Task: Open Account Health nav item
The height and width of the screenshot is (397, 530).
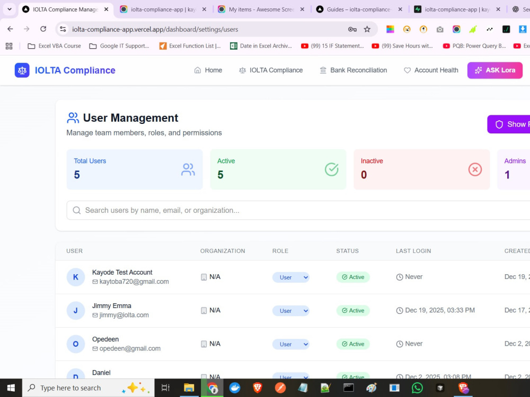Action: coord(431,70)
